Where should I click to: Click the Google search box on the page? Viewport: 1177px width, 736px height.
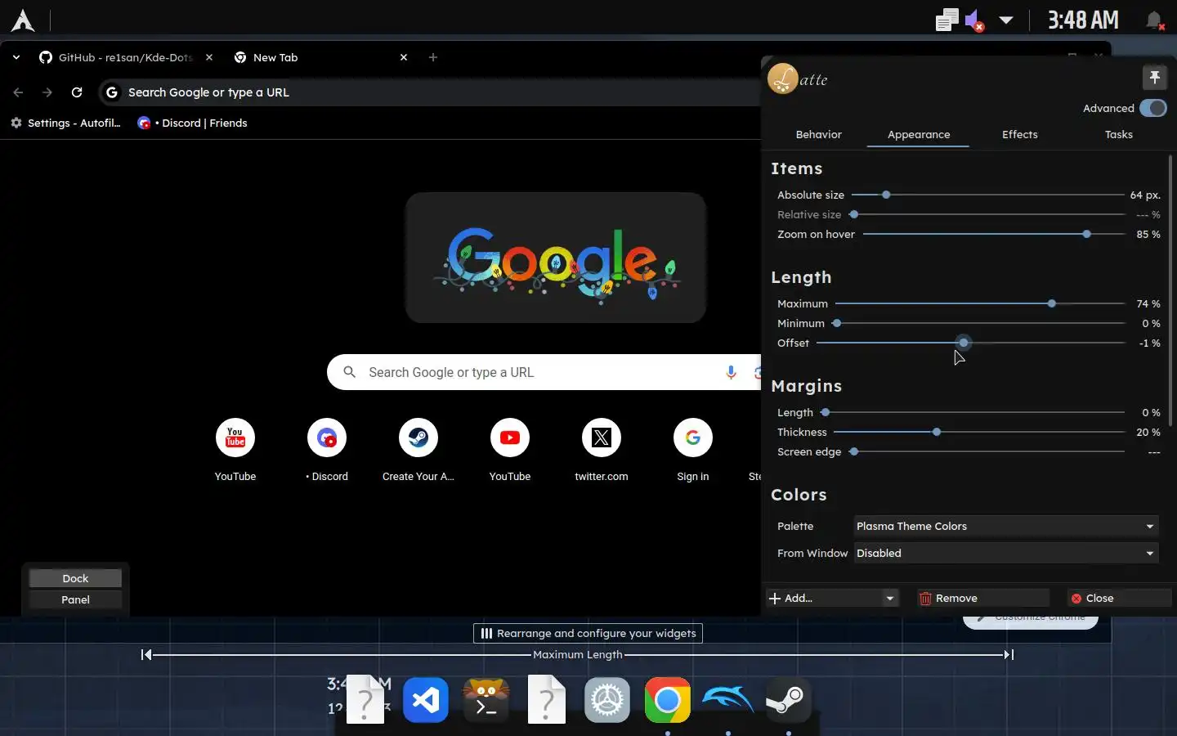(x=544, y=372)
